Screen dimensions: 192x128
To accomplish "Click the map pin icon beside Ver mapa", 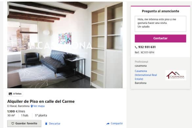I will 32,106.
